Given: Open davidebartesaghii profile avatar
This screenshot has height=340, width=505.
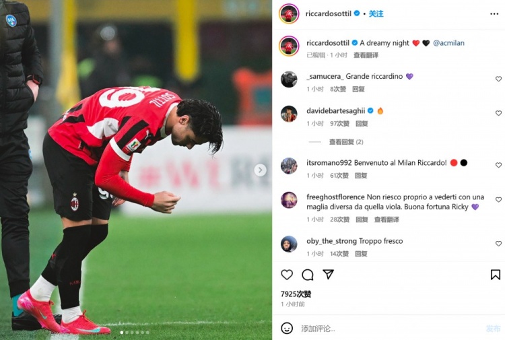Looking at the screenshot, I should [x=289, y=114].
